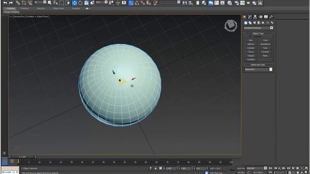Collapse the Object Type rollout

tap(258, 33)
